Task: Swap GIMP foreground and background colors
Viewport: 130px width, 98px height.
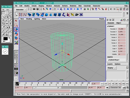Action: point(9,38)
